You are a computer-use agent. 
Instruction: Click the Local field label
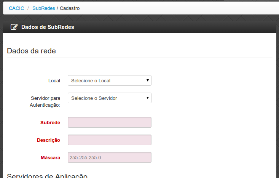click(x=54, y=81)
